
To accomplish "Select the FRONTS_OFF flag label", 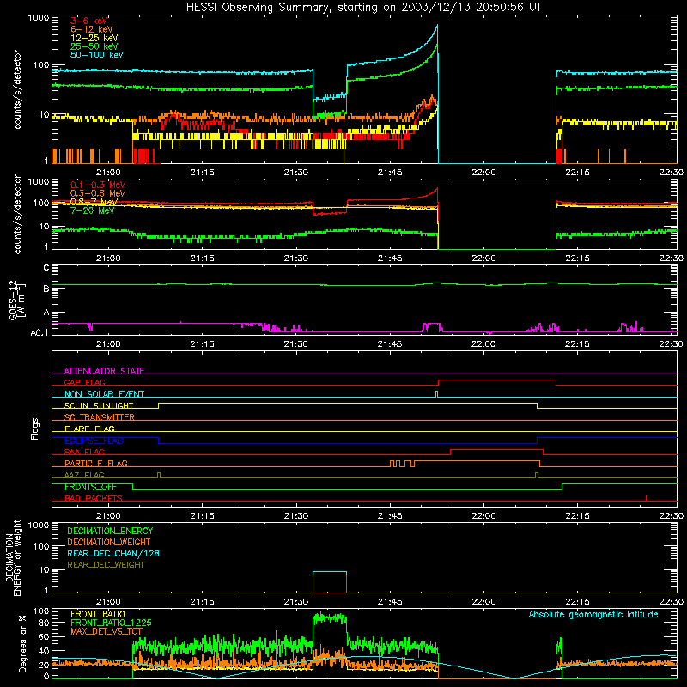I will tap(90, 487).
